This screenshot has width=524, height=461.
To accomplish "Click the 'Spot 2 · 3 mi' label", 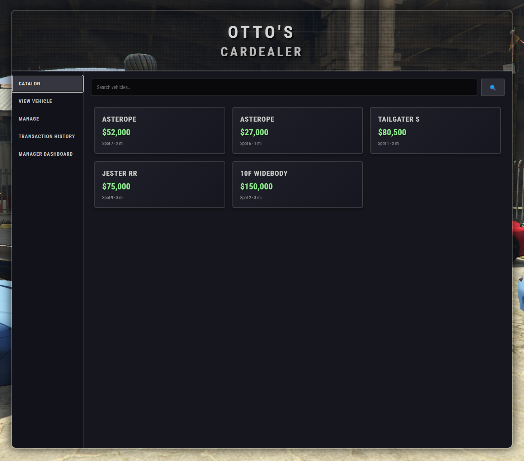I will point(251,198).
